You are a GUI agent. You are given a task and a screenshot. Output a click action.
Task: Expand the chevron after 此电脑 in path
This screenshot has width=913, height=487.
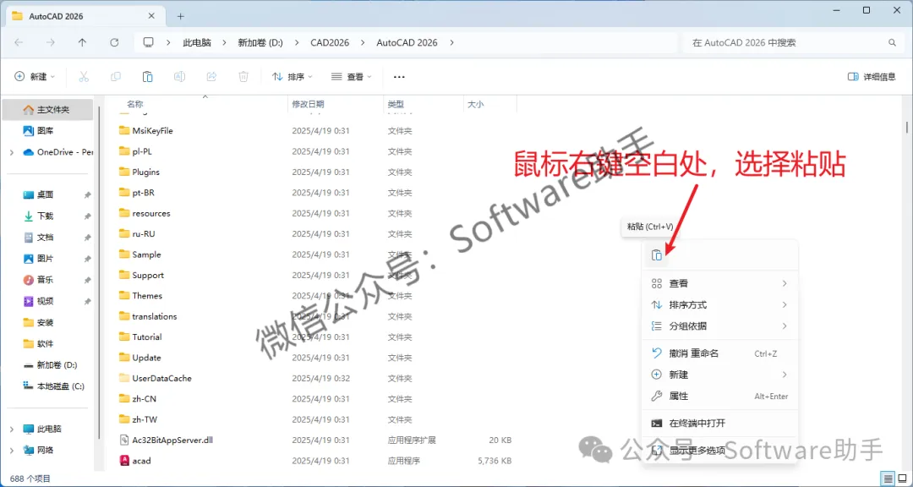coord(225,42)
